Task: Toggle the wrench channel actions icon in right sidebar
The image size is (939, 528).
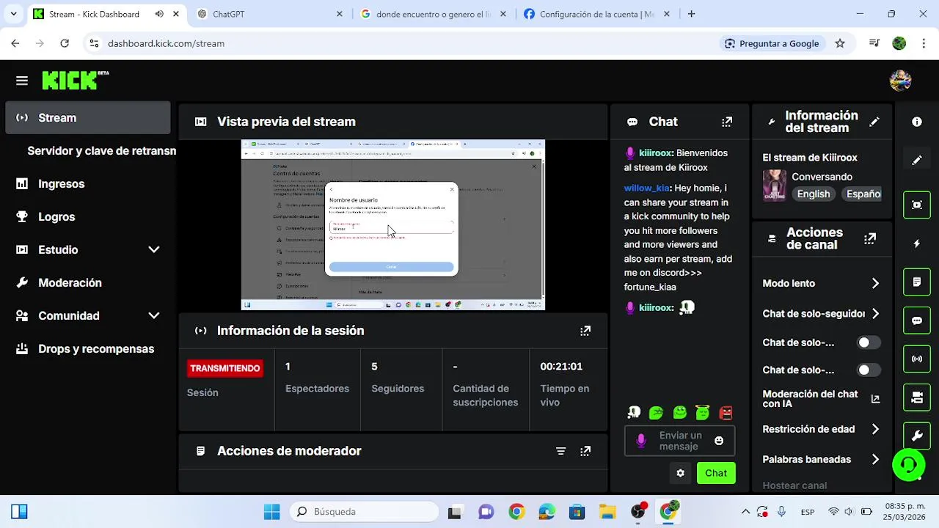Action: (917, 436)
